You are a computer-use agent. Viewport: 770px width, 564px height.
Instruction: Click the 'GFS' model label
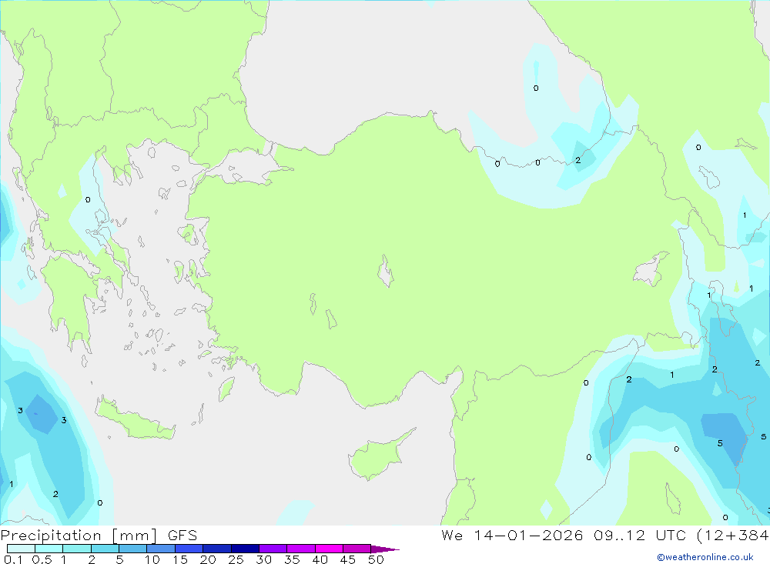182,536
